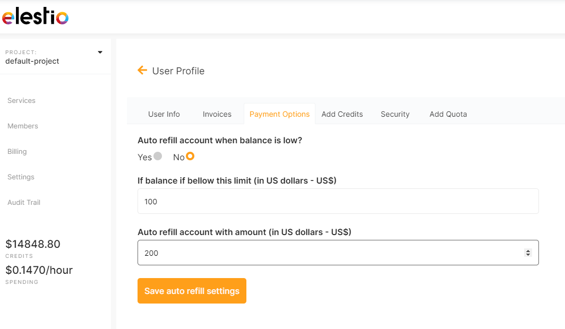The height and width of the screenshot is (329, 565).
Task: Expand the project selector dropdown arrow
Action: (x=100, y=52)
